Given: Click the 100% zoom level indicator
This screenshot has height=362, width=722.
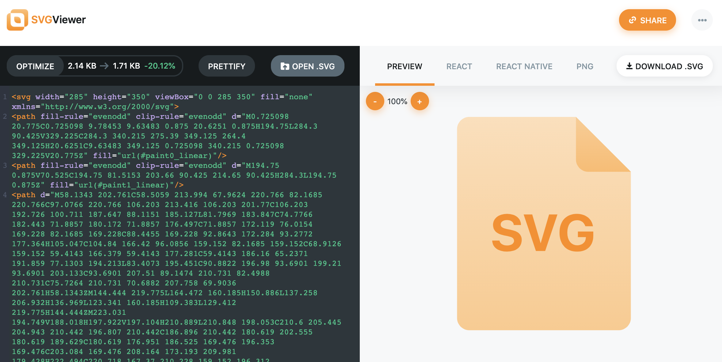Looking at the screenshot, I should click(x=397, y=101).
